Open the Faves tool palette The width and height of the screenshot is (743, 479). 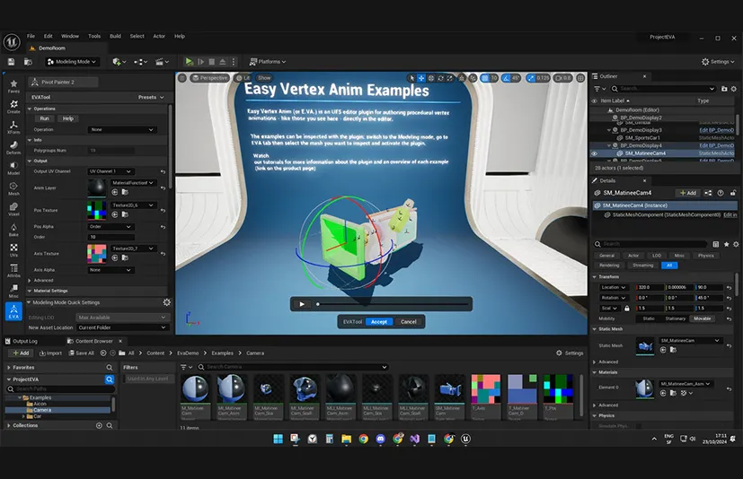pos(13,86)
